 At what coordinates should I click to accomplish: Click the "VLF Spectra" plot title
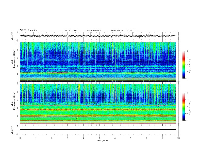point(29,30)
